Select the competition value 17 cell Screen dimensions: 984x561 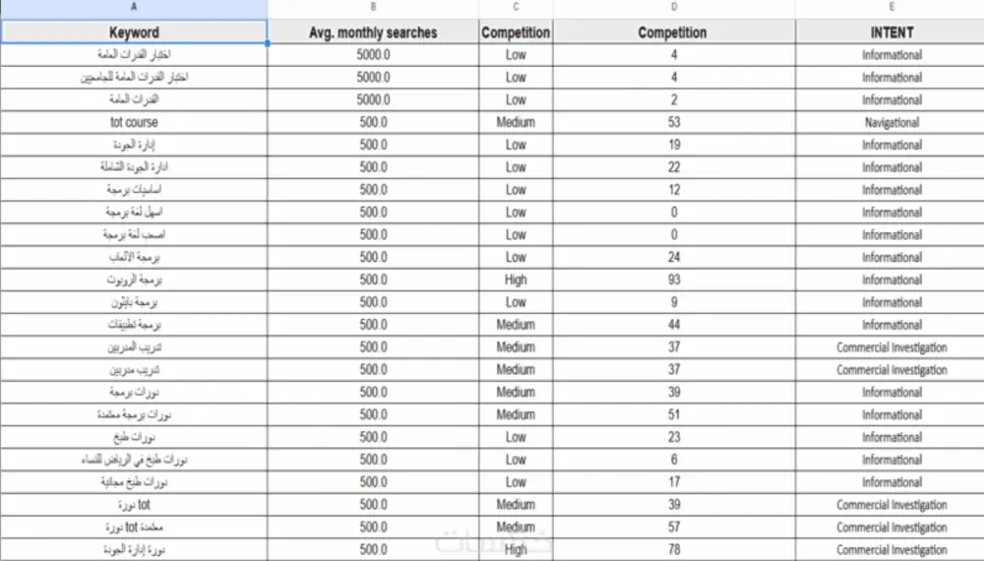[x=674, y=482]
